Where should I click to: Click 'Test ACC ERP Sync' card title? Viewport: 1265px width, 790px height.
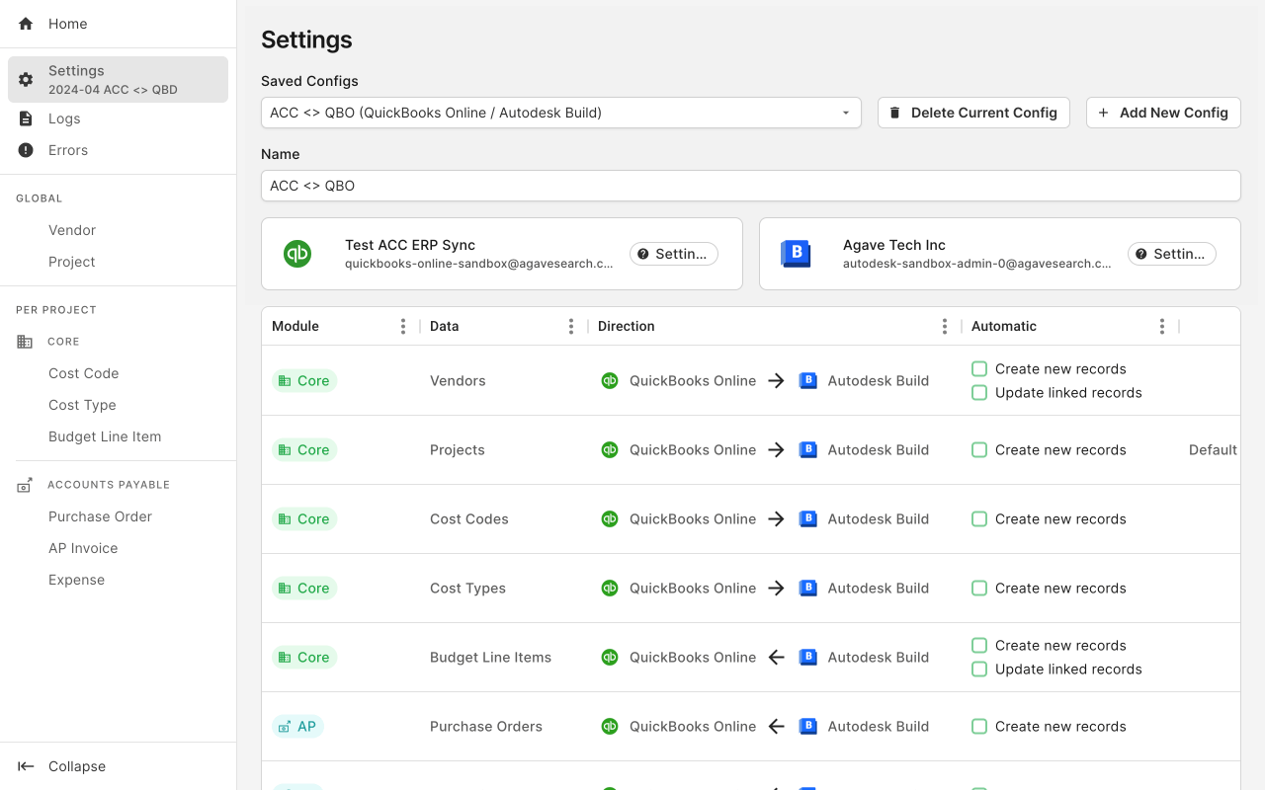tap(410, 245)
